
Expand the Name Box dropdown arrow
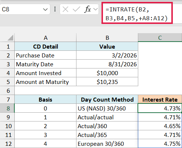(45, 10)
